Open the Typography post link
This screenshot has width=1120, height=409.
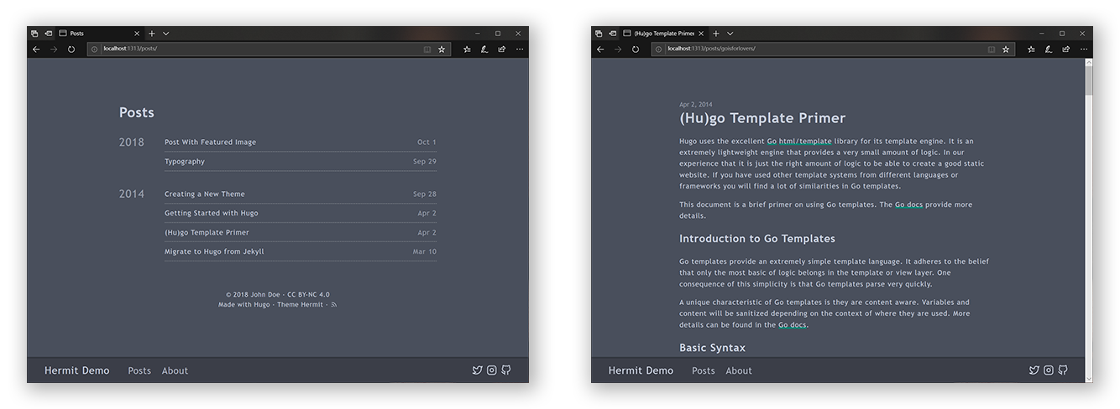coord(185,162)
